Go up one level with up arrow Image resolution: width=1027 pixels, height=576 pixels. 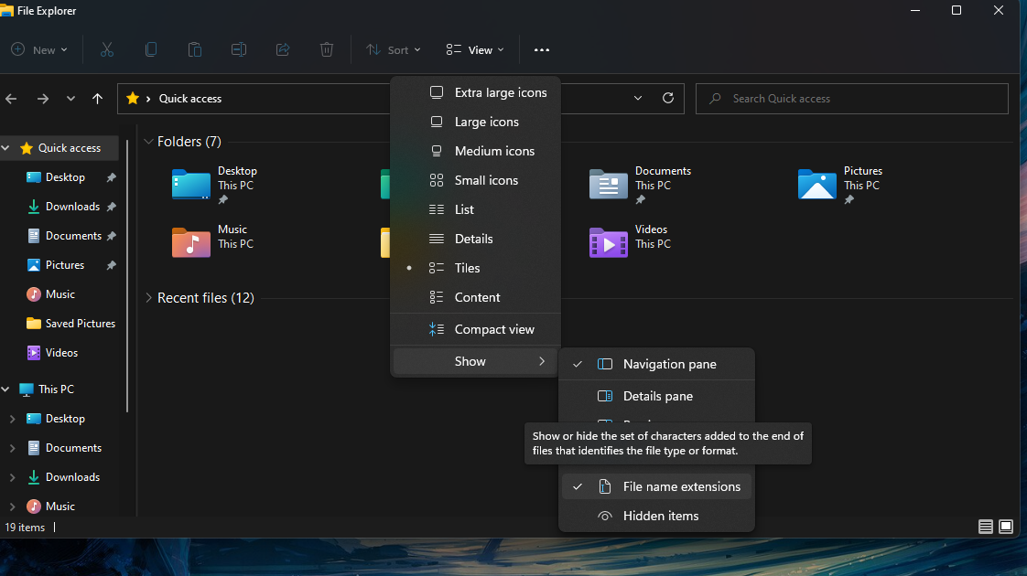pos(98,99)
